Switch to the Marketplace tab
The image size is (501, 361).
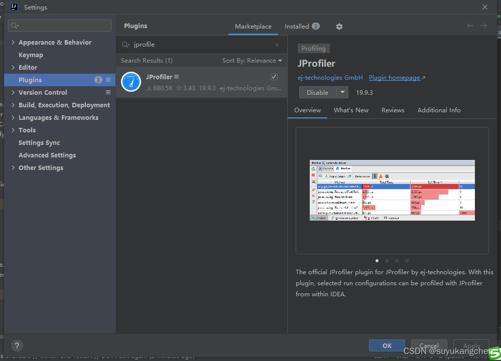click(253, 27)
